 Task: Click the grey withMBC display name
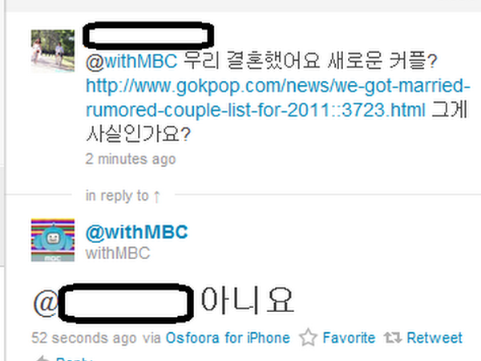(118, 254)
